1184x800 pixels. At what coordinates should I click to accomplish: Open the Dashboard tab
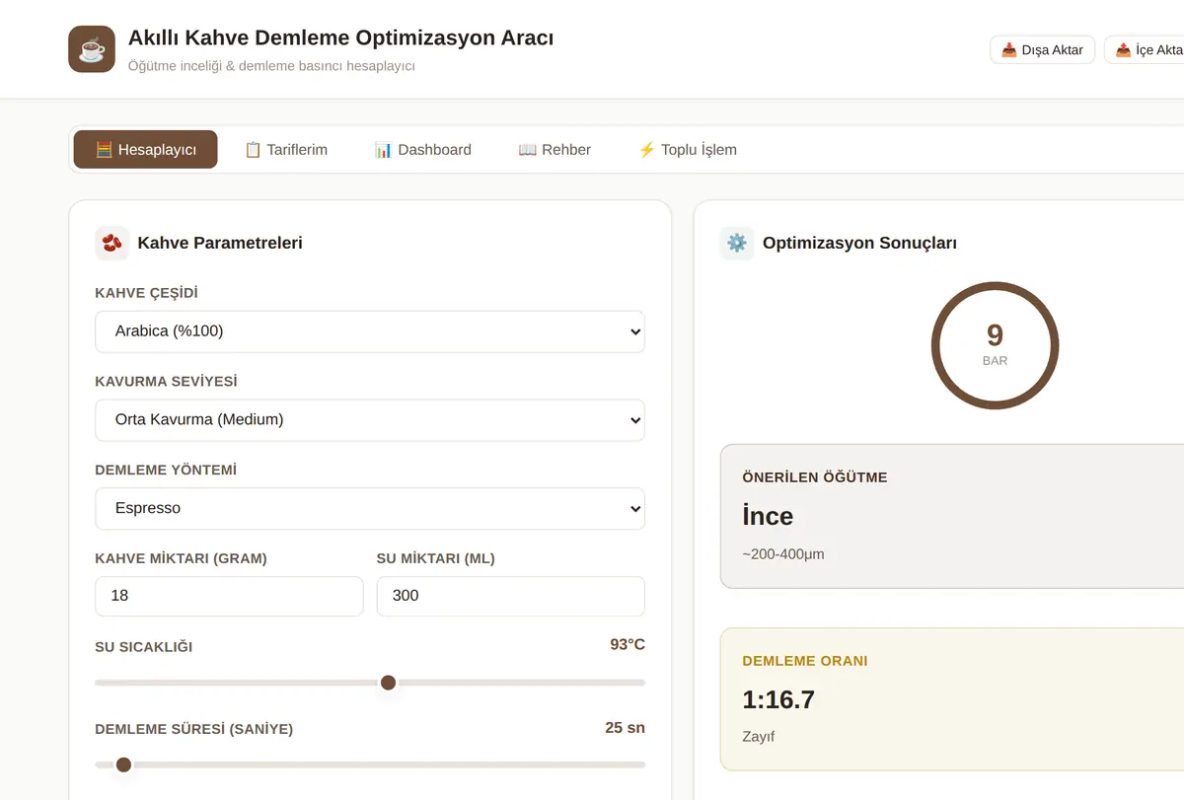[422, 150]
